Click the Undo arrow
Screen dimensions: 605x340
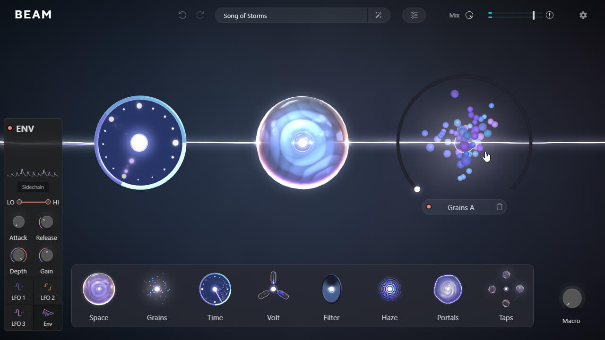(x=182, y=15)
